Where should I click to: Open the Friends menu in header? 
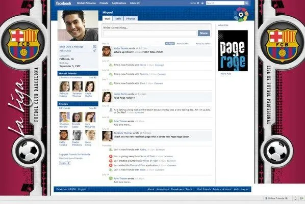coord(104,3)
